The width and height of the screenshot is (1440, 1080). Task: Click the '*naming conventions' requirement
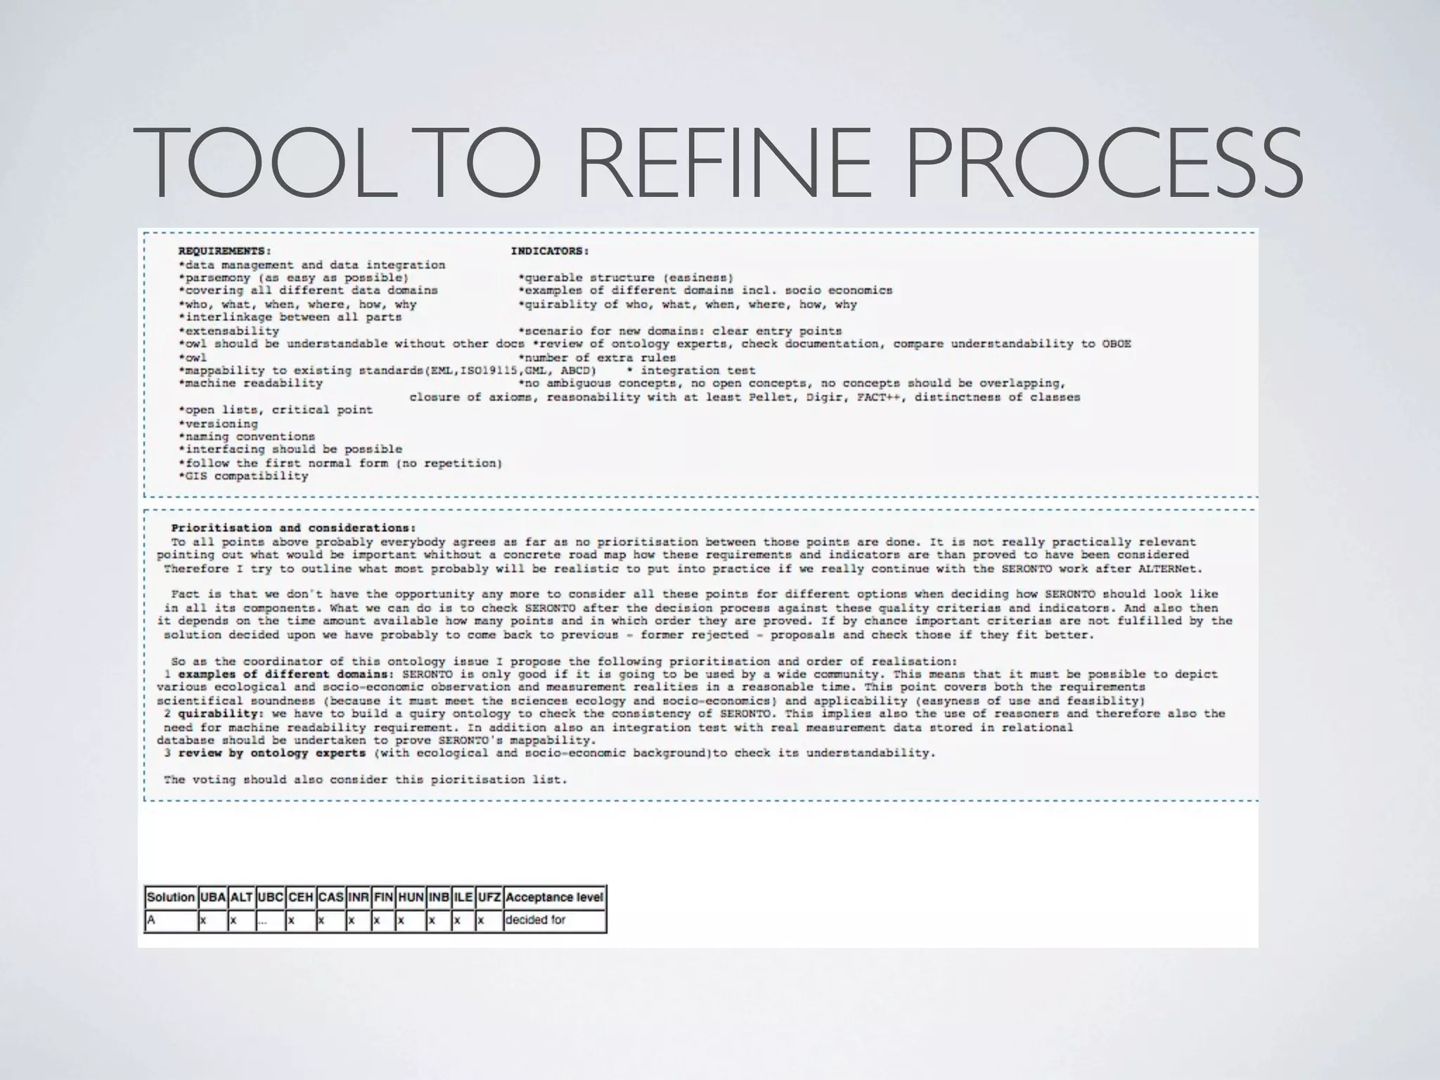click(x=247, y=436)
